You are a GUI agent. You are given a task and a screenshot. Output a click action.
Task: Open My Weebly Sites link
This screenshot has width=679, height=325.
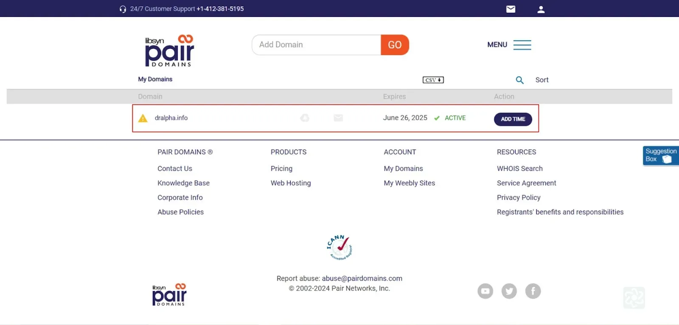point(410,183)
